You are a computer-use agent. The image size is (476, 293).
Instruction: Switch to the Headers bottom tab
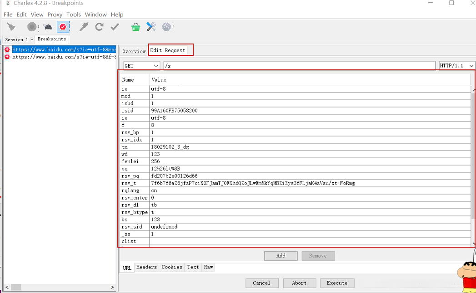(146, 267)
